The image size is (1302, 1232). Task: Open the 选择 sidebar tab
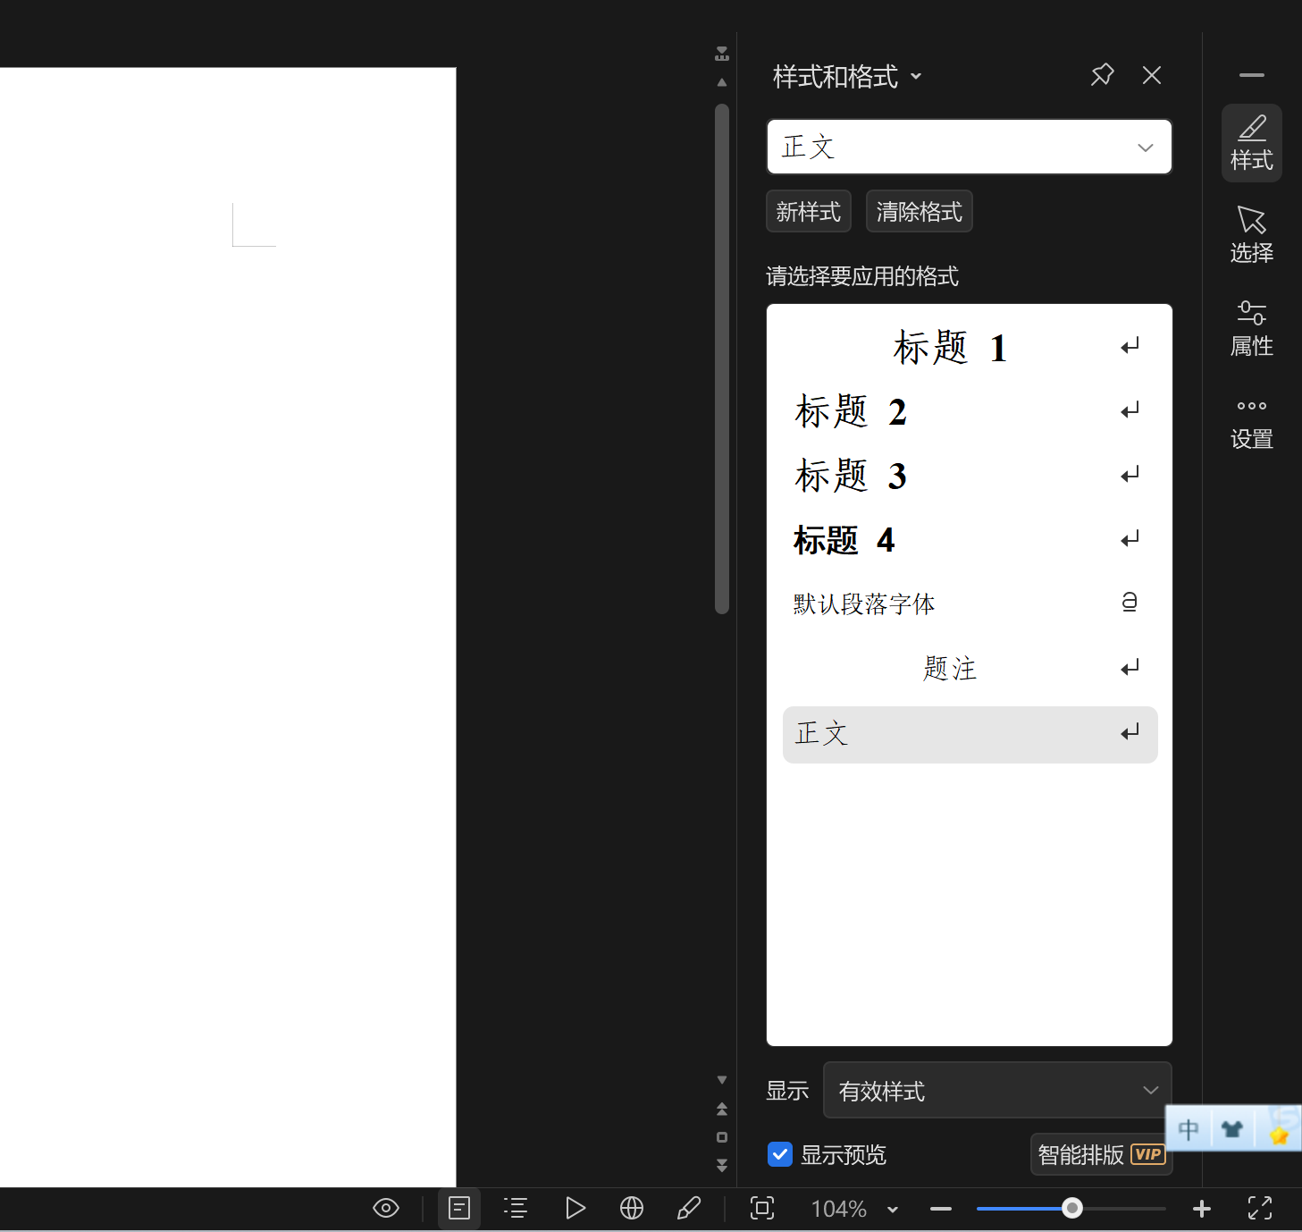click(x=1252, y=235)
